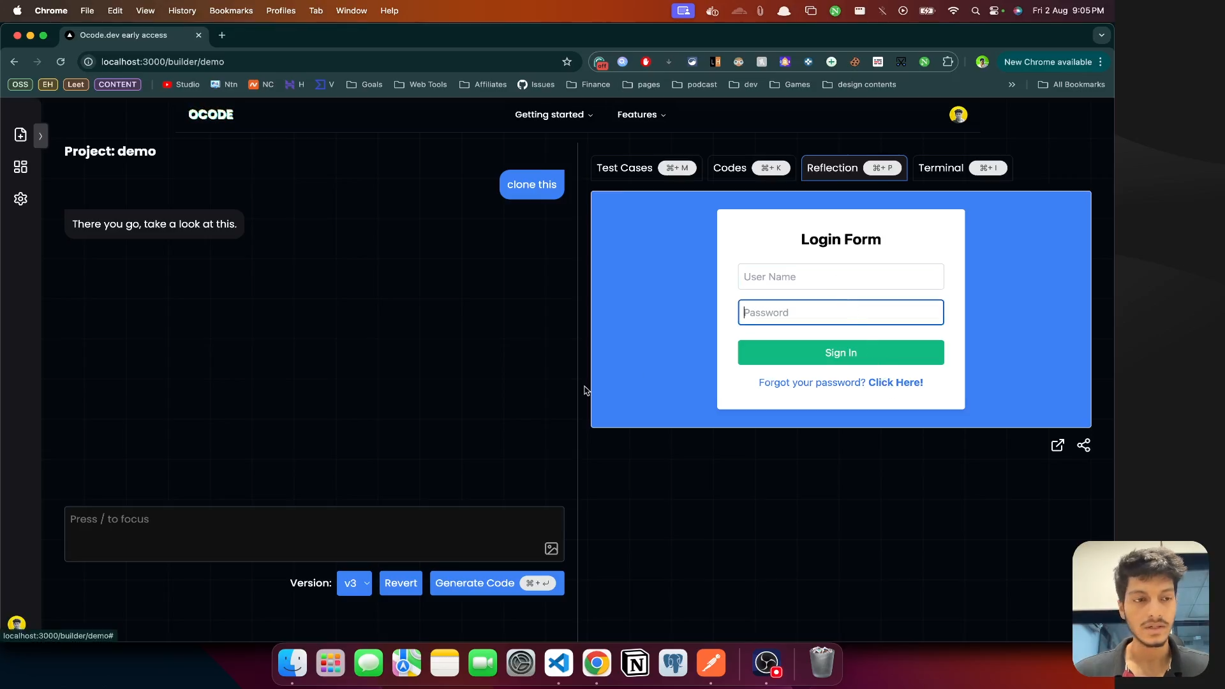Click the external link/open icon
The height and width of the screenshot is (689, 1225).
tap(1058, 444)
